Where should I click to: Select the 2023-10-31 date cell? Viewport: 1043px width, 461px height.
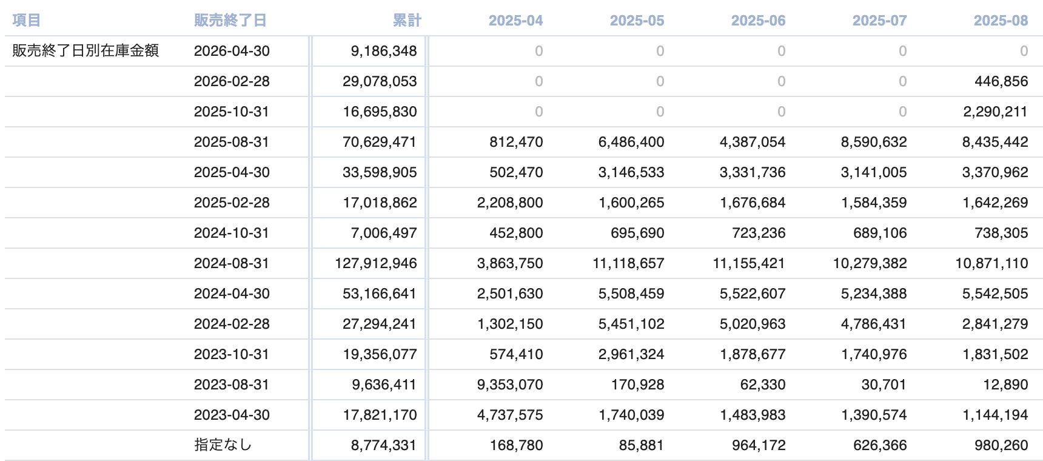(232, 354)
